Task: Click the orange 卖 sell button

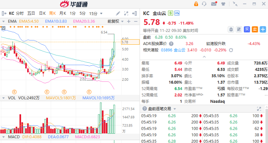Action: pos(255,29)
